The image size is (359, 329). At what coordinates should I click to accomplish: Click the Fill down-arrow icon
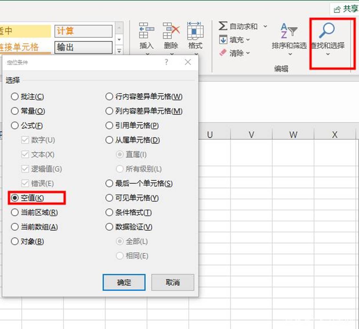coord(223,40)
